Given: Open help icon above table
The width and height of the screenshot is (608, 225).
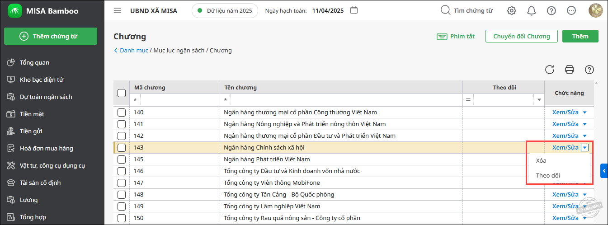Looking at the screenshot, I should click(x=589, y=69).
